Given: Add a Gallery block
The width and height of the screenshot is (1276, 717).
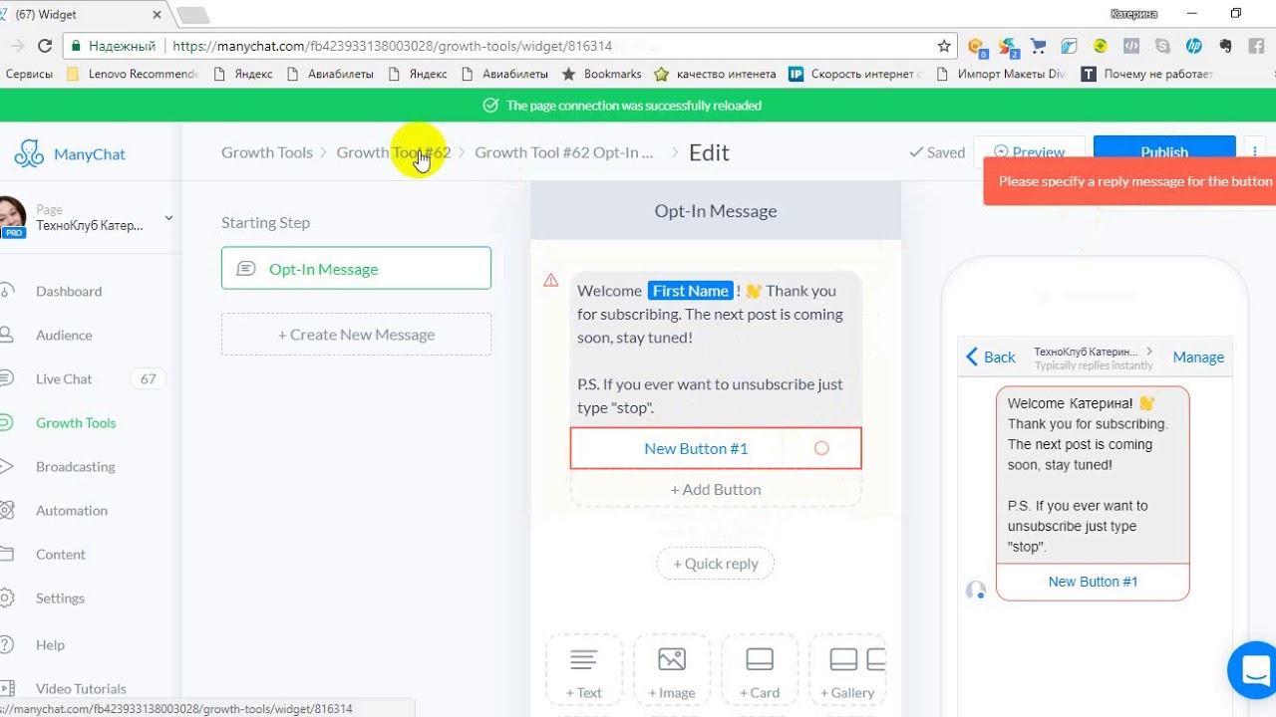Looking at the screenshot, I should [847, 671].
